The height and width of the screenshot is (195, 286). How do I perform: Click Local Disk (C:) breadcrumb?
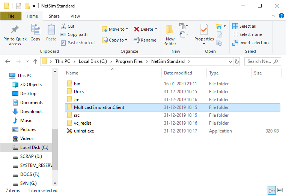(x=93, y=61)
